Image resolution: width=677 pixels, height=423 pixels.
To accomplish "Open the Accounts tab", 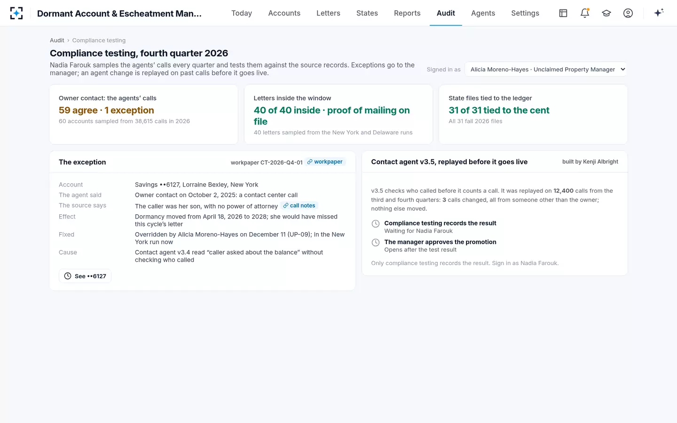I will coord(284,13).
